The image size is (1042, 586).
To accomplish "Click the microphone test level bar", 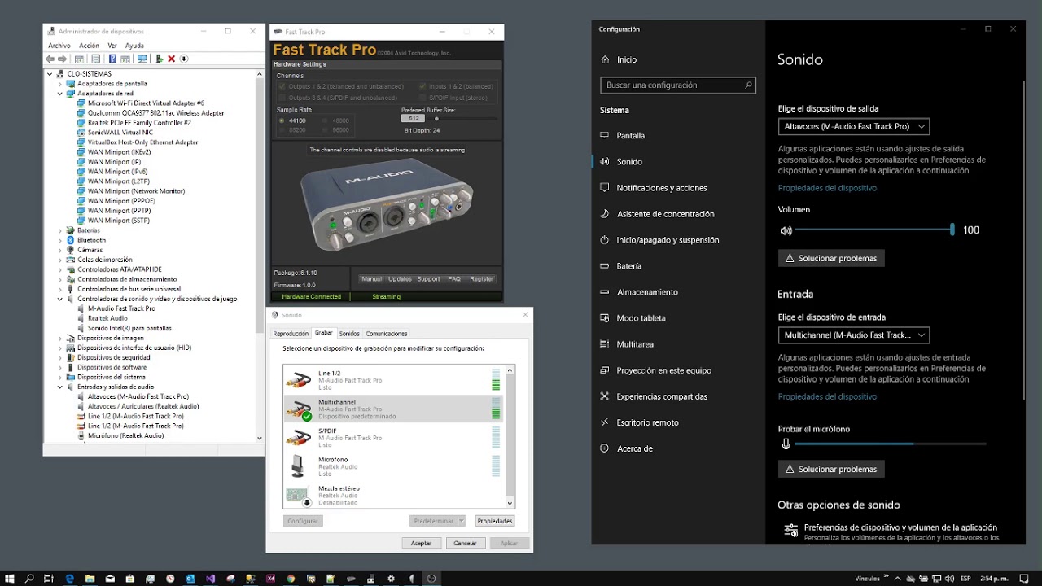I will (x=890, y=444).
